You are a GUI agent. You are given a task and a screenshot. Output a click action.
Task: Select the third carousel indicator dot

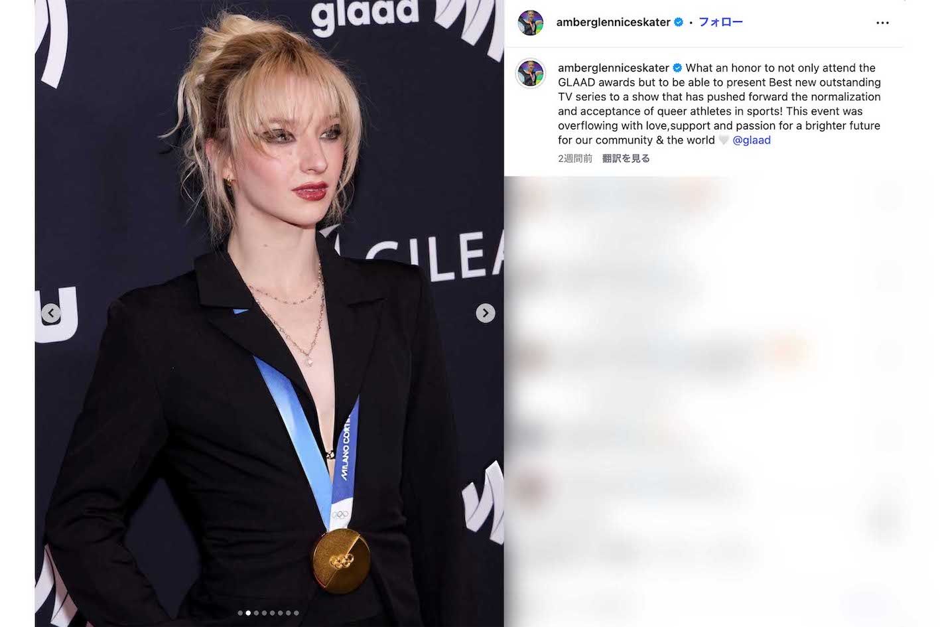click(x=256, y=613)
